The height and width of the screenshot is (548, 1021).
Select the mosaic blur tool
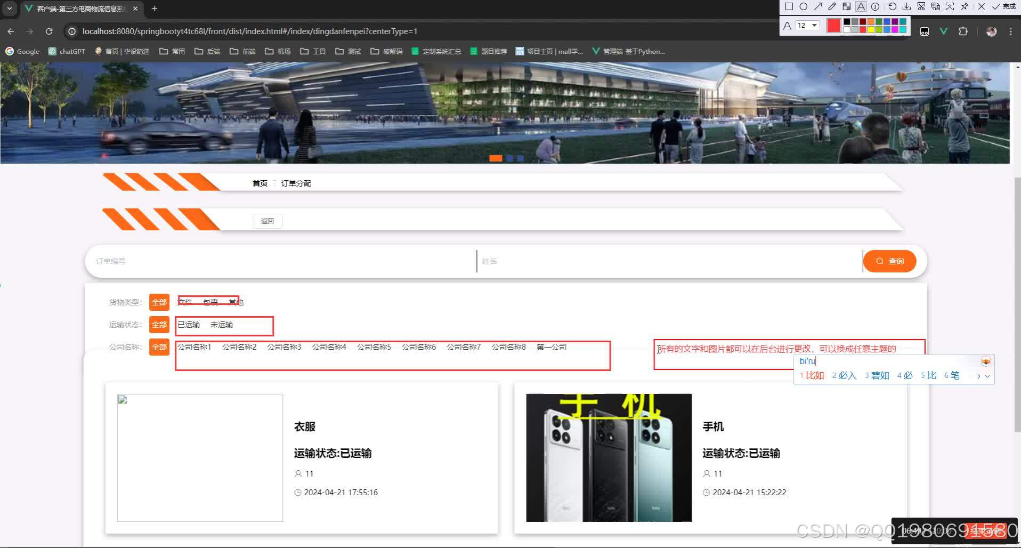[847, 6]
